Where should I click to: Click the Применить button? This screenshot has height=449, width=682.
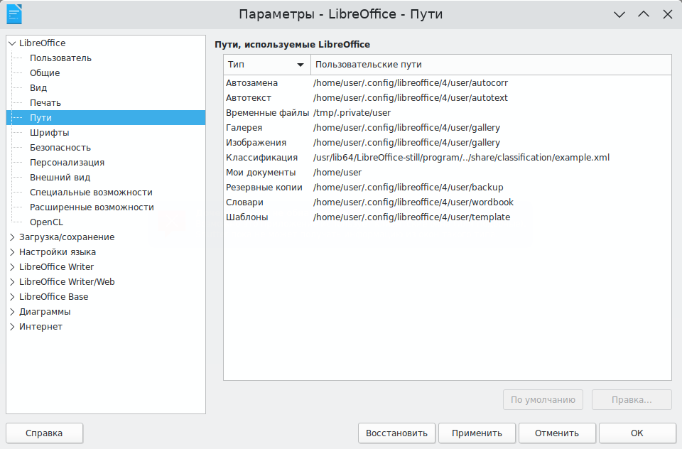pyautogui.click(x=477, y=433)
